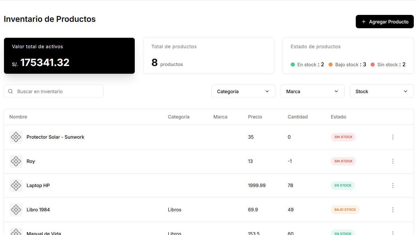Open the three-dot menu for Laptop HP
The width and height of the screenshot is (417, 235).
(393, 185)
